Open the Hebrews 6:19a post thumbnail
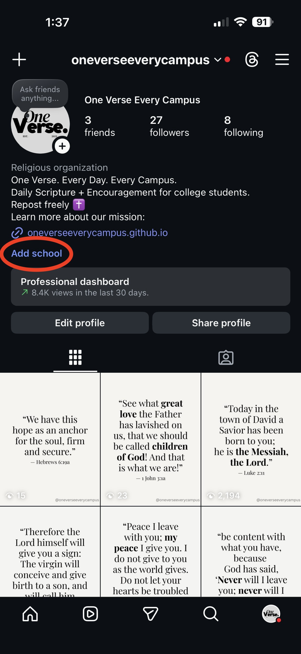Screen dimensions: 301x654 (x=50, y=439)
